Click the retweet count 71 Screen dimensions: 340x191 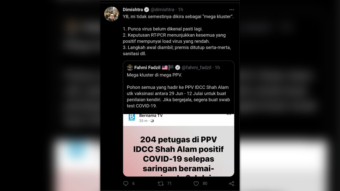[169, 183]
